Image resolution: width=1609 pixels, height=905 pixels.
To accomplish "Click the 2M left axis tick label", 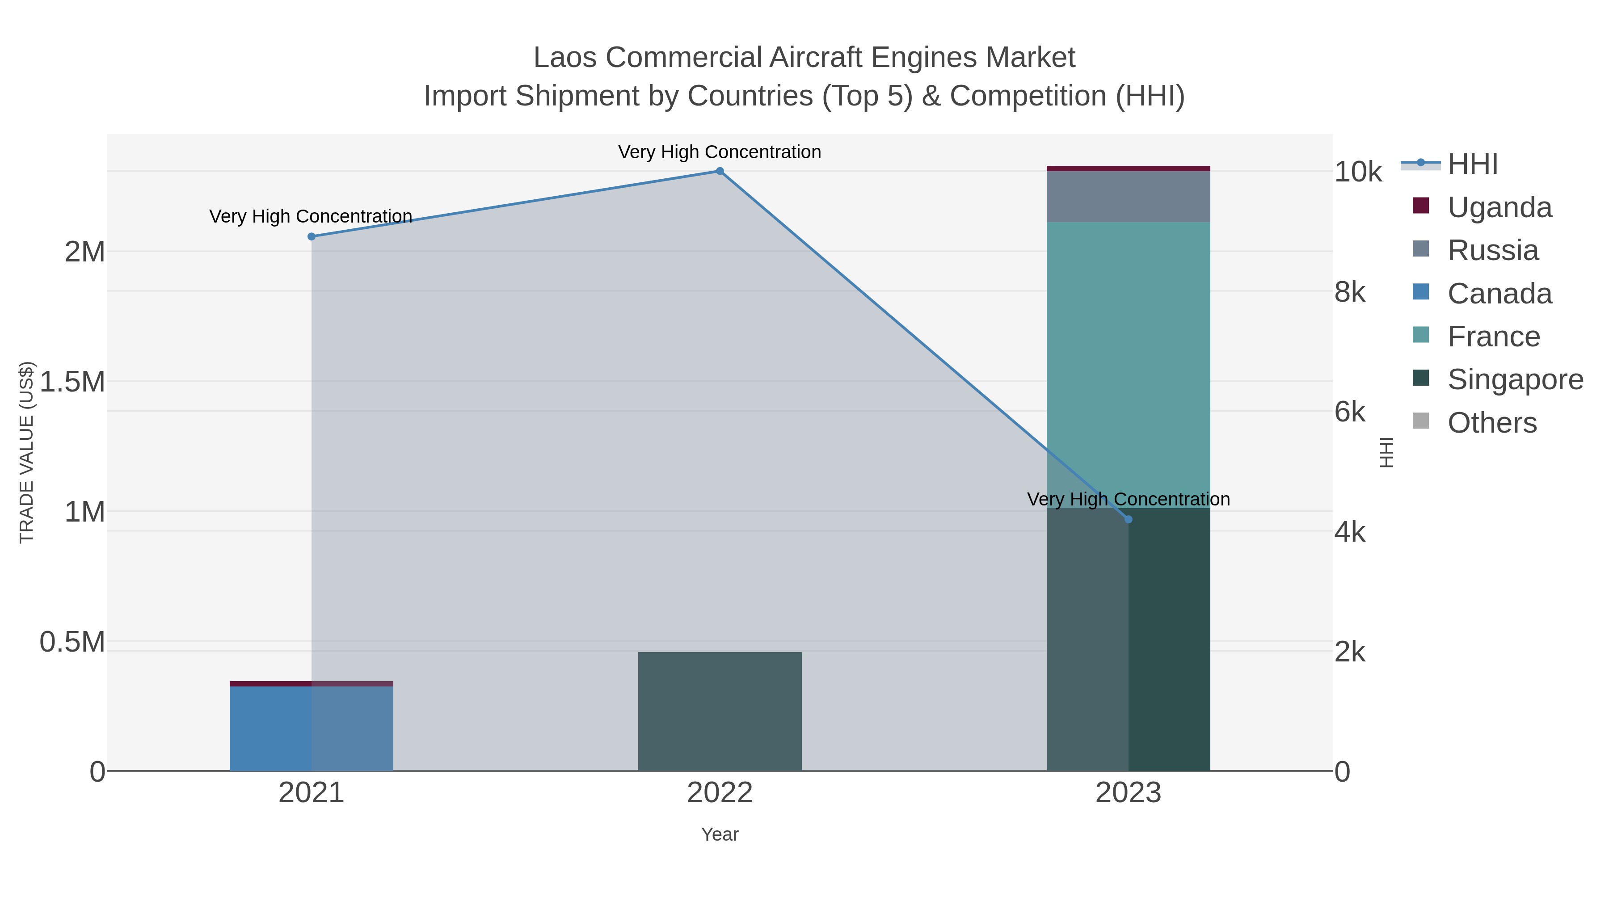I will pos(85,252).
